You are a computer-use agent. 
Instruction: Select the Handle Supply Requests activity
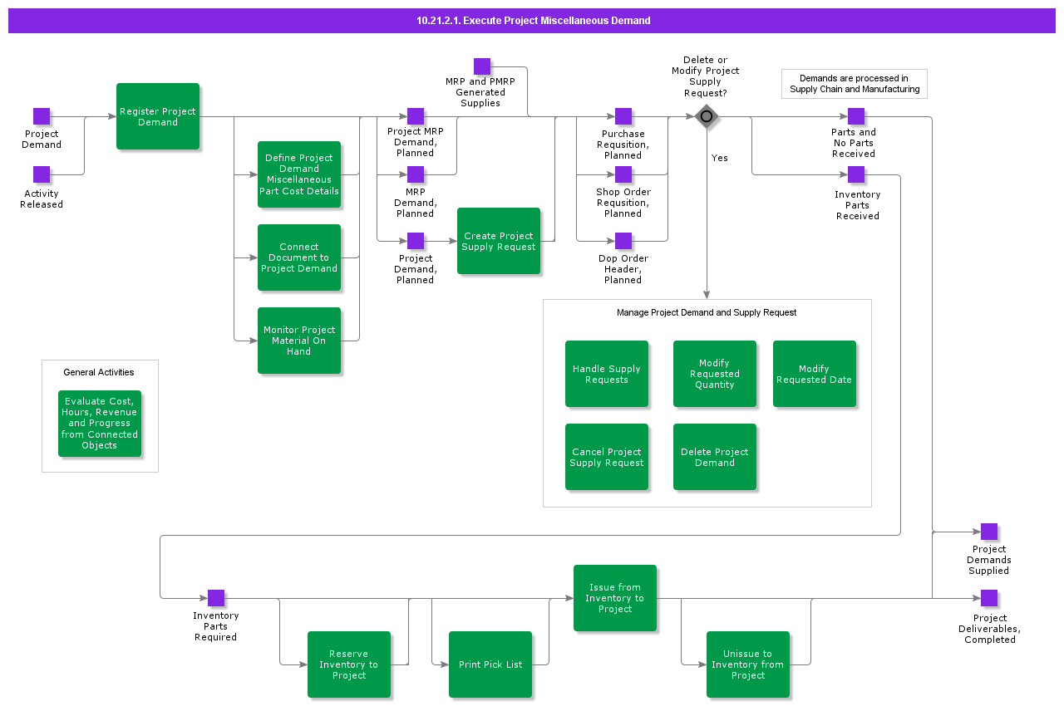(607, 374)
